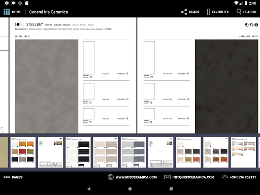Open INFO@IRISCERAMICA.COM email link
This screenshot has height=195, width=260.
(193, 177)
